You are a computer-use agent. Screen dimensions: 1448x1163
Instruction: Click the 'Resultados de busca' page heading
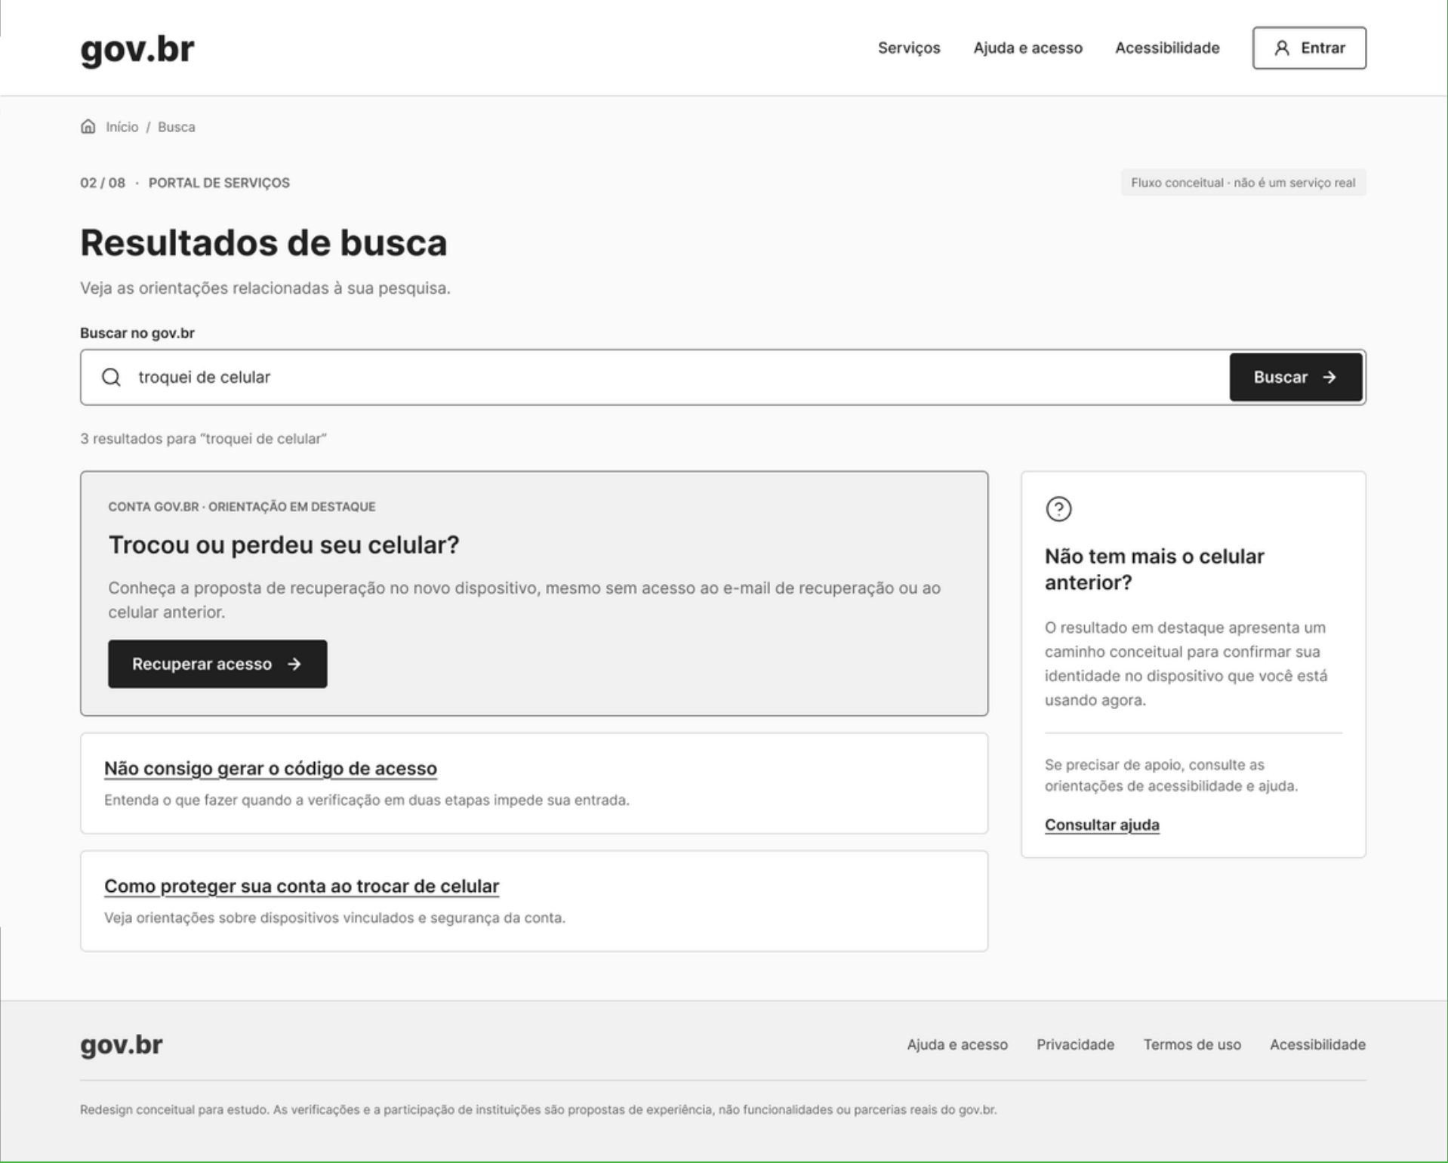[x=263, y=243]
